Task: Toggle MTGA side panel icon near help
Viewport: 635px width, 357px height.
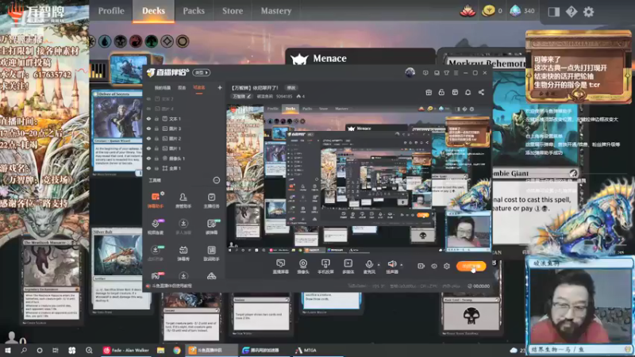Action: click(554, 12)
